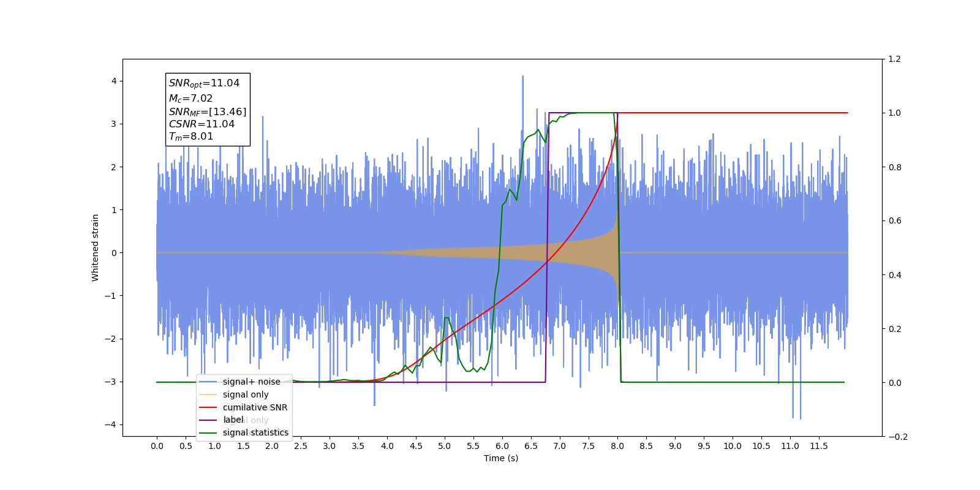Click the 'Whitened strain' y-axis label
980x490 pixels.
pos(95,247)
